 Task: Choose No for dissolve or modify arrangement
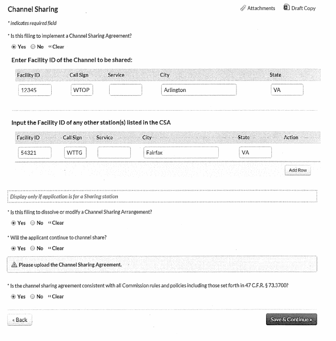pyautogui.click(x=33, y=223)
